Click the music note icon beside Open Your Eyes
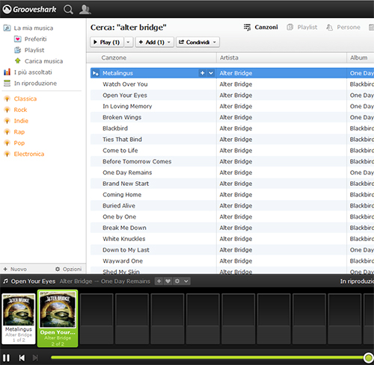This screenshot has width=374, height=365. point(5,281)
